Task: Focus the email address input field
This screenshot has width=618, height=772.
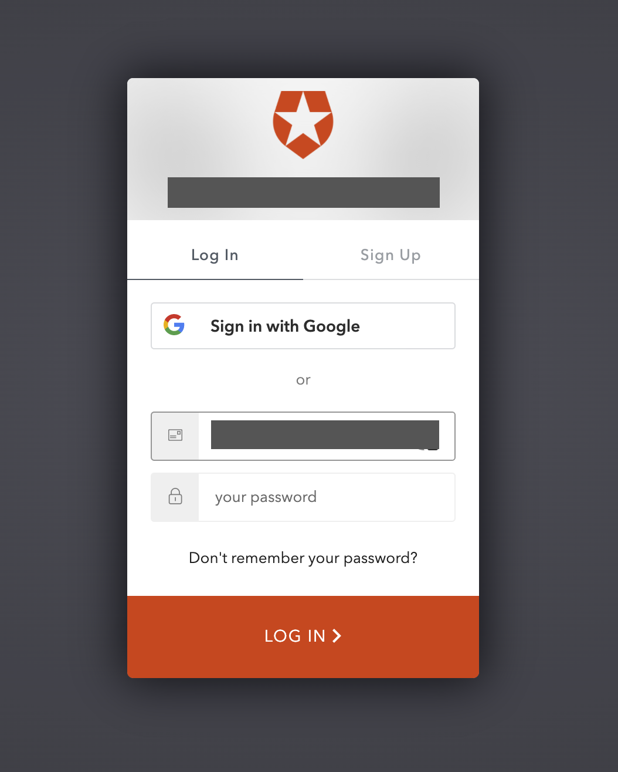Action: click(x=327, y=436)
